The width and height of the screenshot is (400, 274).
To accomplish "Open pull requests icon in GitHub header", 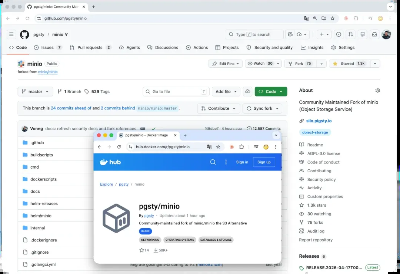I will coord(350,34).
